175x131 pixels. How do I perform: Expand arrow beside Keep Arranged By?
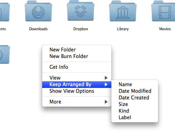point(106,84)
